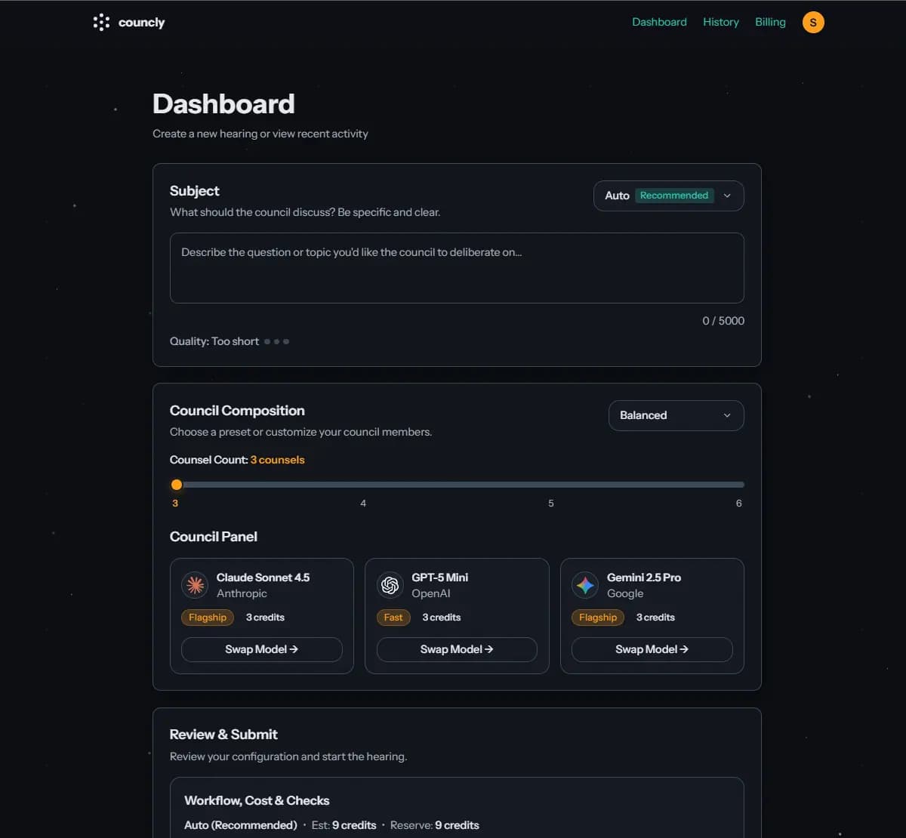Click the Fast badge on GPT-5 Mini
Screen dimensions: 906x838
[393, 618]
